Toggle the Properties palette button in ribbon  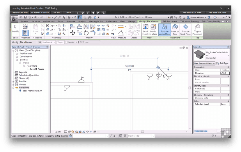tap(25, 33)
